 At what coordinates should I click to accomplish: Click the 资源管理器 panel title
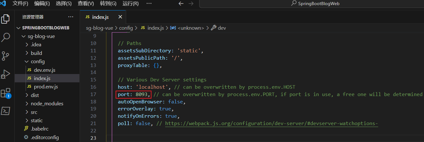coord(33,17)
